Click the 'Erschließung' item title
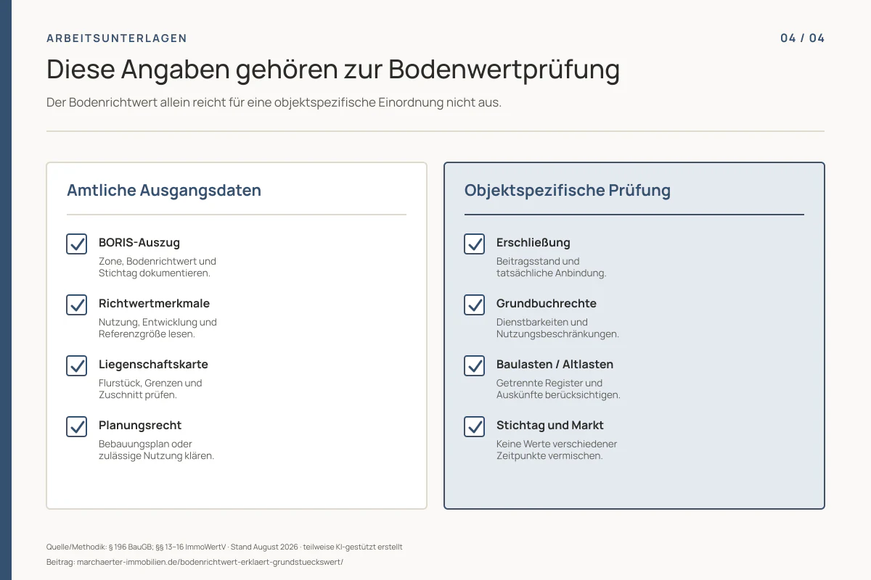 pyautogui.click(x=533, y=243)
